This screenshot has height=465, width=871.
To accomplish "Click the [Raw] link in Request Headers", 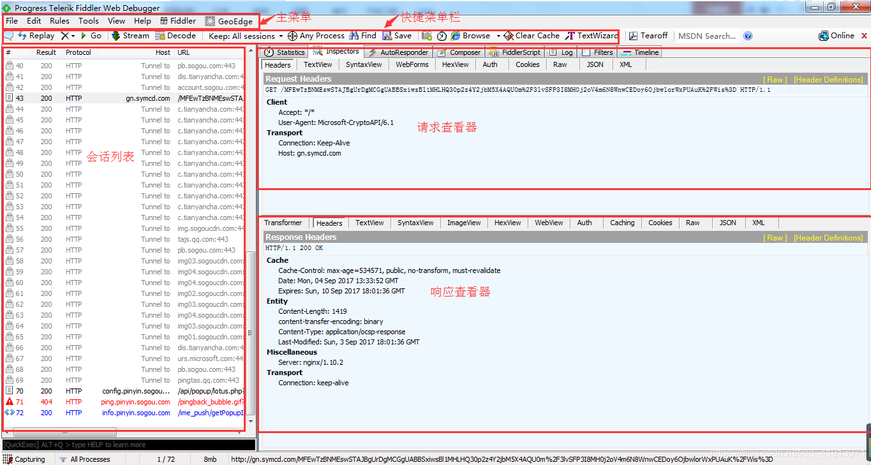I will [775, 80].
